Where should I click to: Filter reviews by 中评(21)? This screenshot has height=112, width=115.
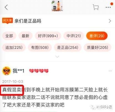point(74,36)
